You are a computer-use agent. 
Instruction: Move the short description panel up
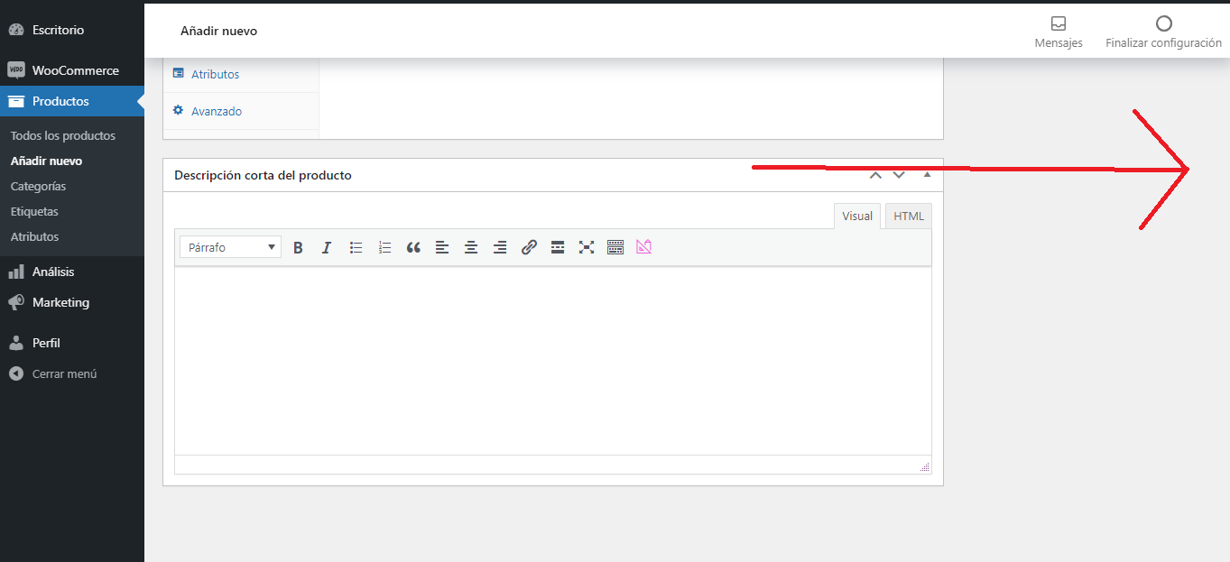coord(874,173)
